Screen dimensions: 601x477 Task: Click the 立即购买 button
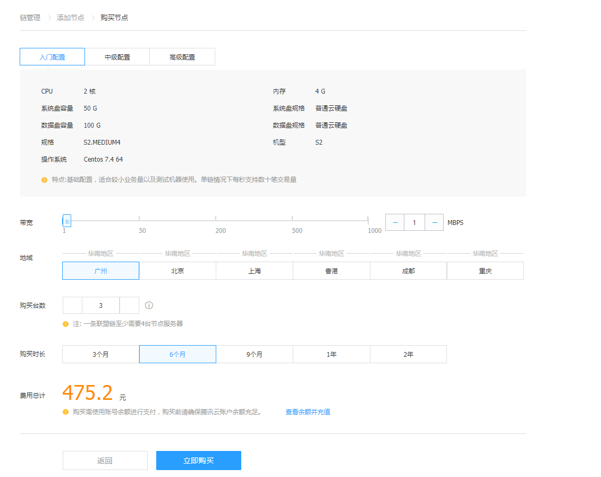click(199, 461)
